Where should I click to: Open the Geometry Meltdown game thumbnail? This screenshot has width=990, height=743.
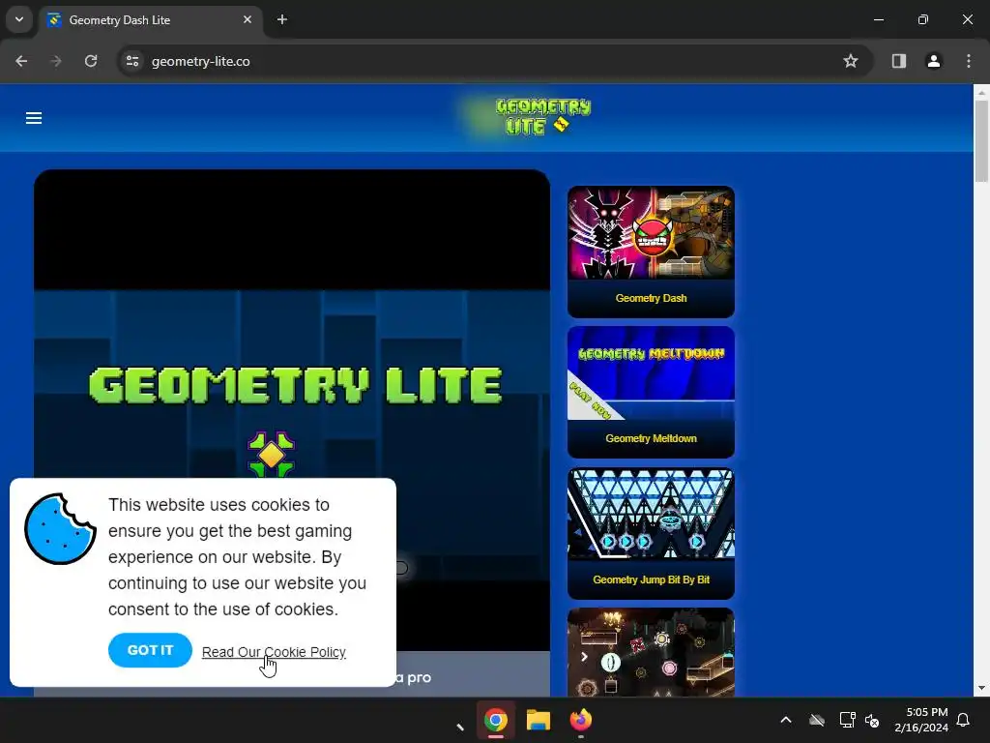click(x=651, y=373)
